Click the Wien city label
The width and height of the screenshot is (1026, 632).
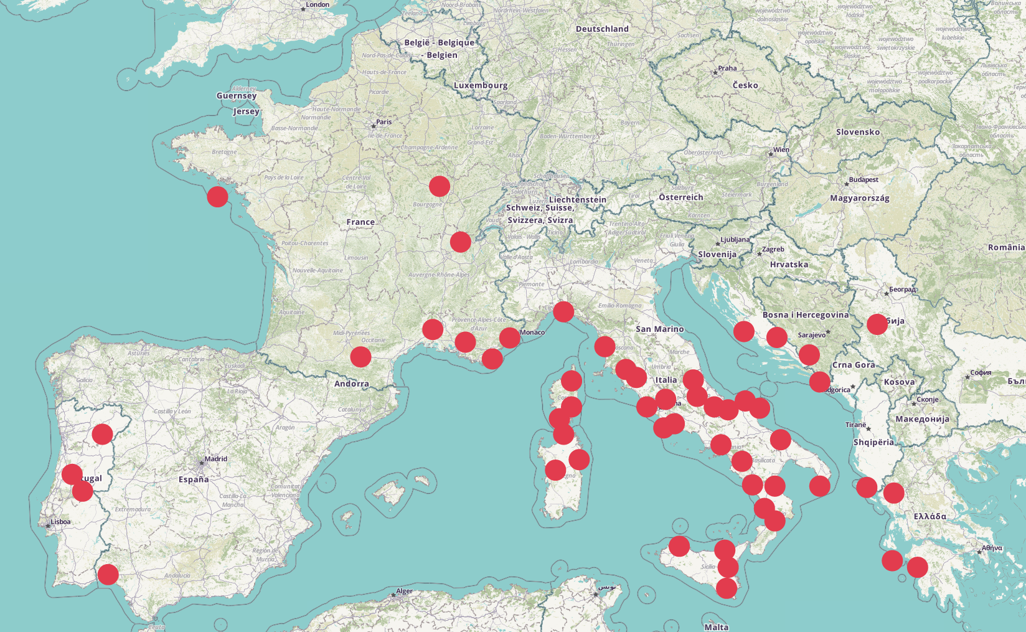tap(781, 150)
